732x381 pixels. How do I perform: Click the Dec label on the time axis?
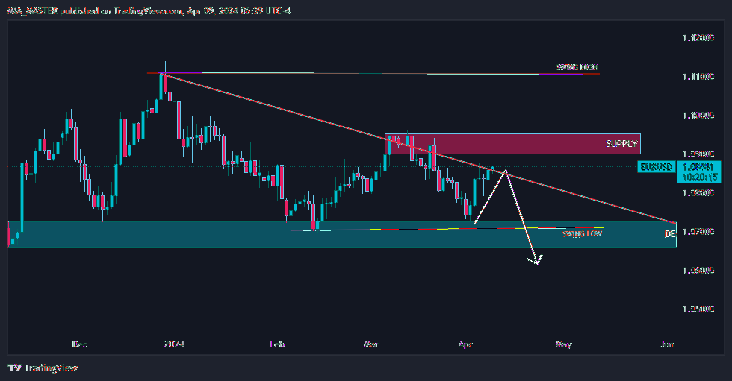(80, 344)
